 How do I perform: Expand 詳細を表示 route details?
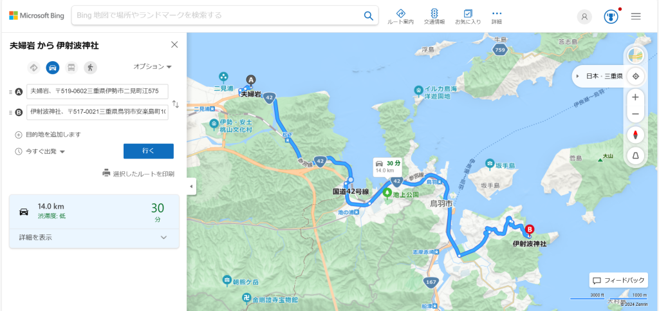click(94, 238)
